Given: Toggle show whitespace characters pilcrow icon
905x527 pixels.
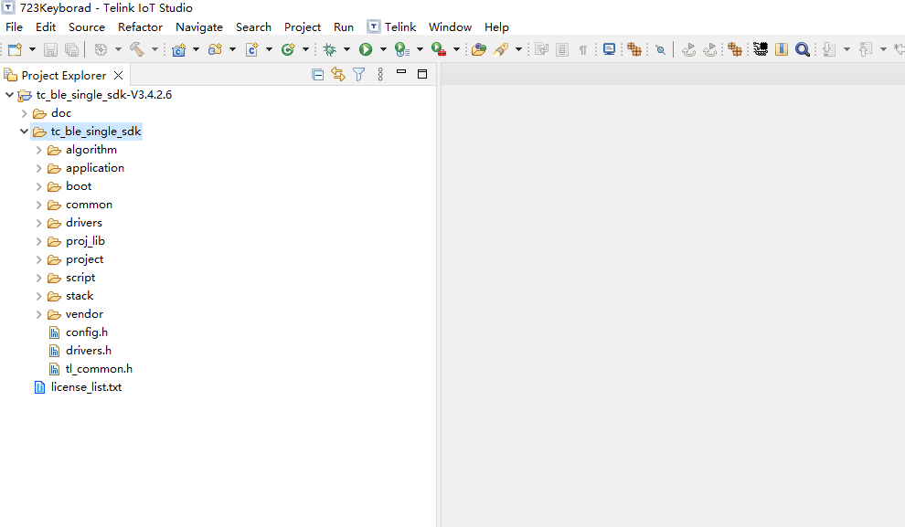Looking at the screenshot, I should click(x=583, y=50).
